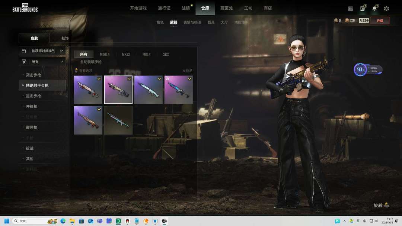Click the PLUS+ badge
Screen dimensions: 402x226
coord(364,20)
